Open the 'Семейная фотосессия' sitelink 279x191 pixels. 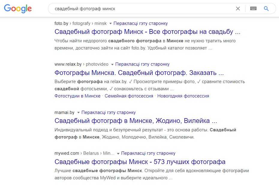129,96
